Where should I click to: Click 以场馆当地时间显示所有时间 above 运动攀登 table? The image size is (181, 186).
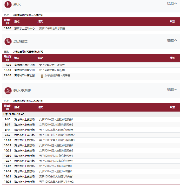click(x=28, y=52)
